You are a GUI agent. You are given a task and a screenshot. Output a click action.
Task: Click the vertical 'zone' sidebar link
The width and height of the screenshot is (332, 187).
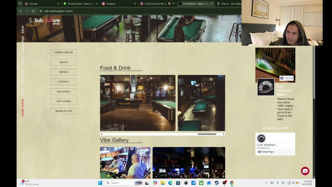(x=23, y=29)
